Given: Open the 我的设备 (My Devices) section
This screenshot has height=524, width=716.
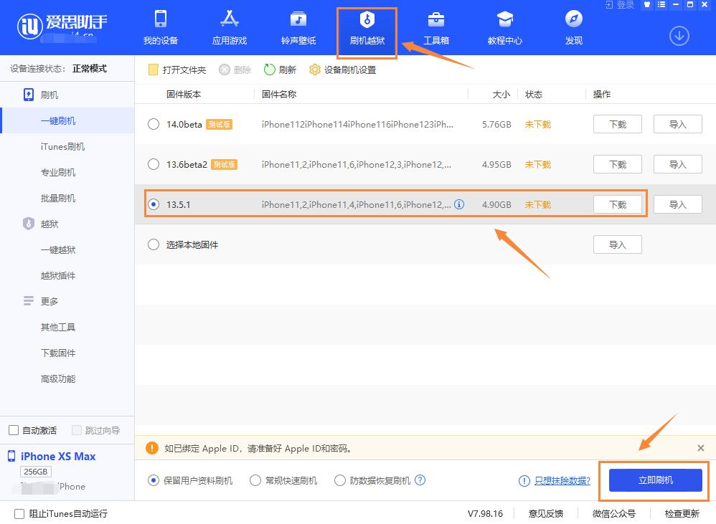Looking at the screenshot, I should [x=161, y=27].
